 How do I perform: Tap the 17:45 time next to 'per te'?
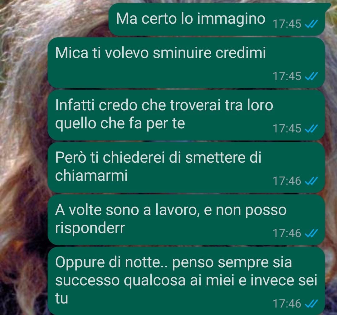point(287,129)
